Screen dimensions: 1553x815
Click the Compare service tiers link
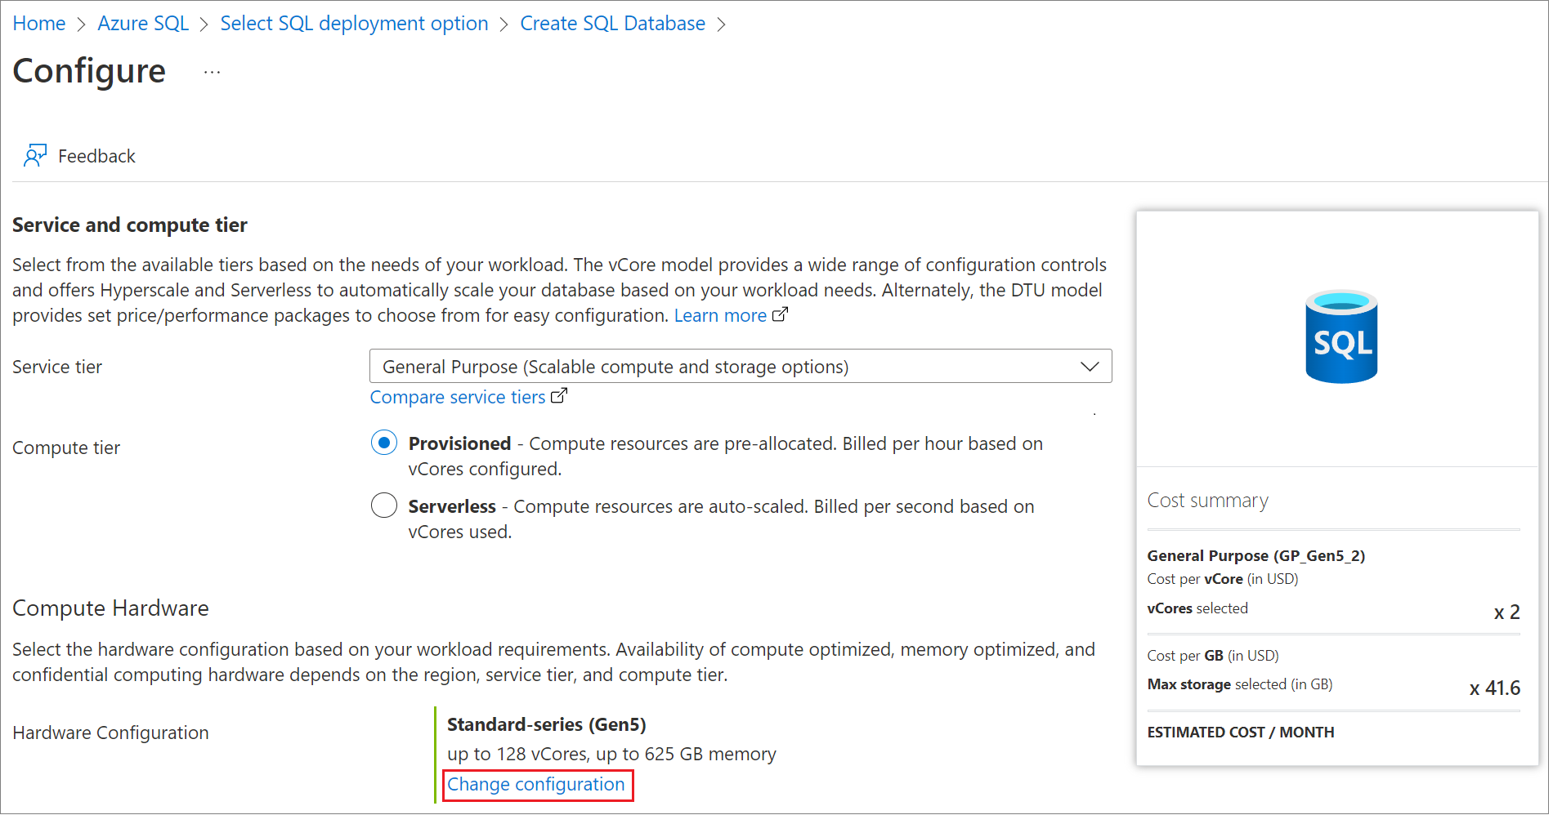point(458,396)
